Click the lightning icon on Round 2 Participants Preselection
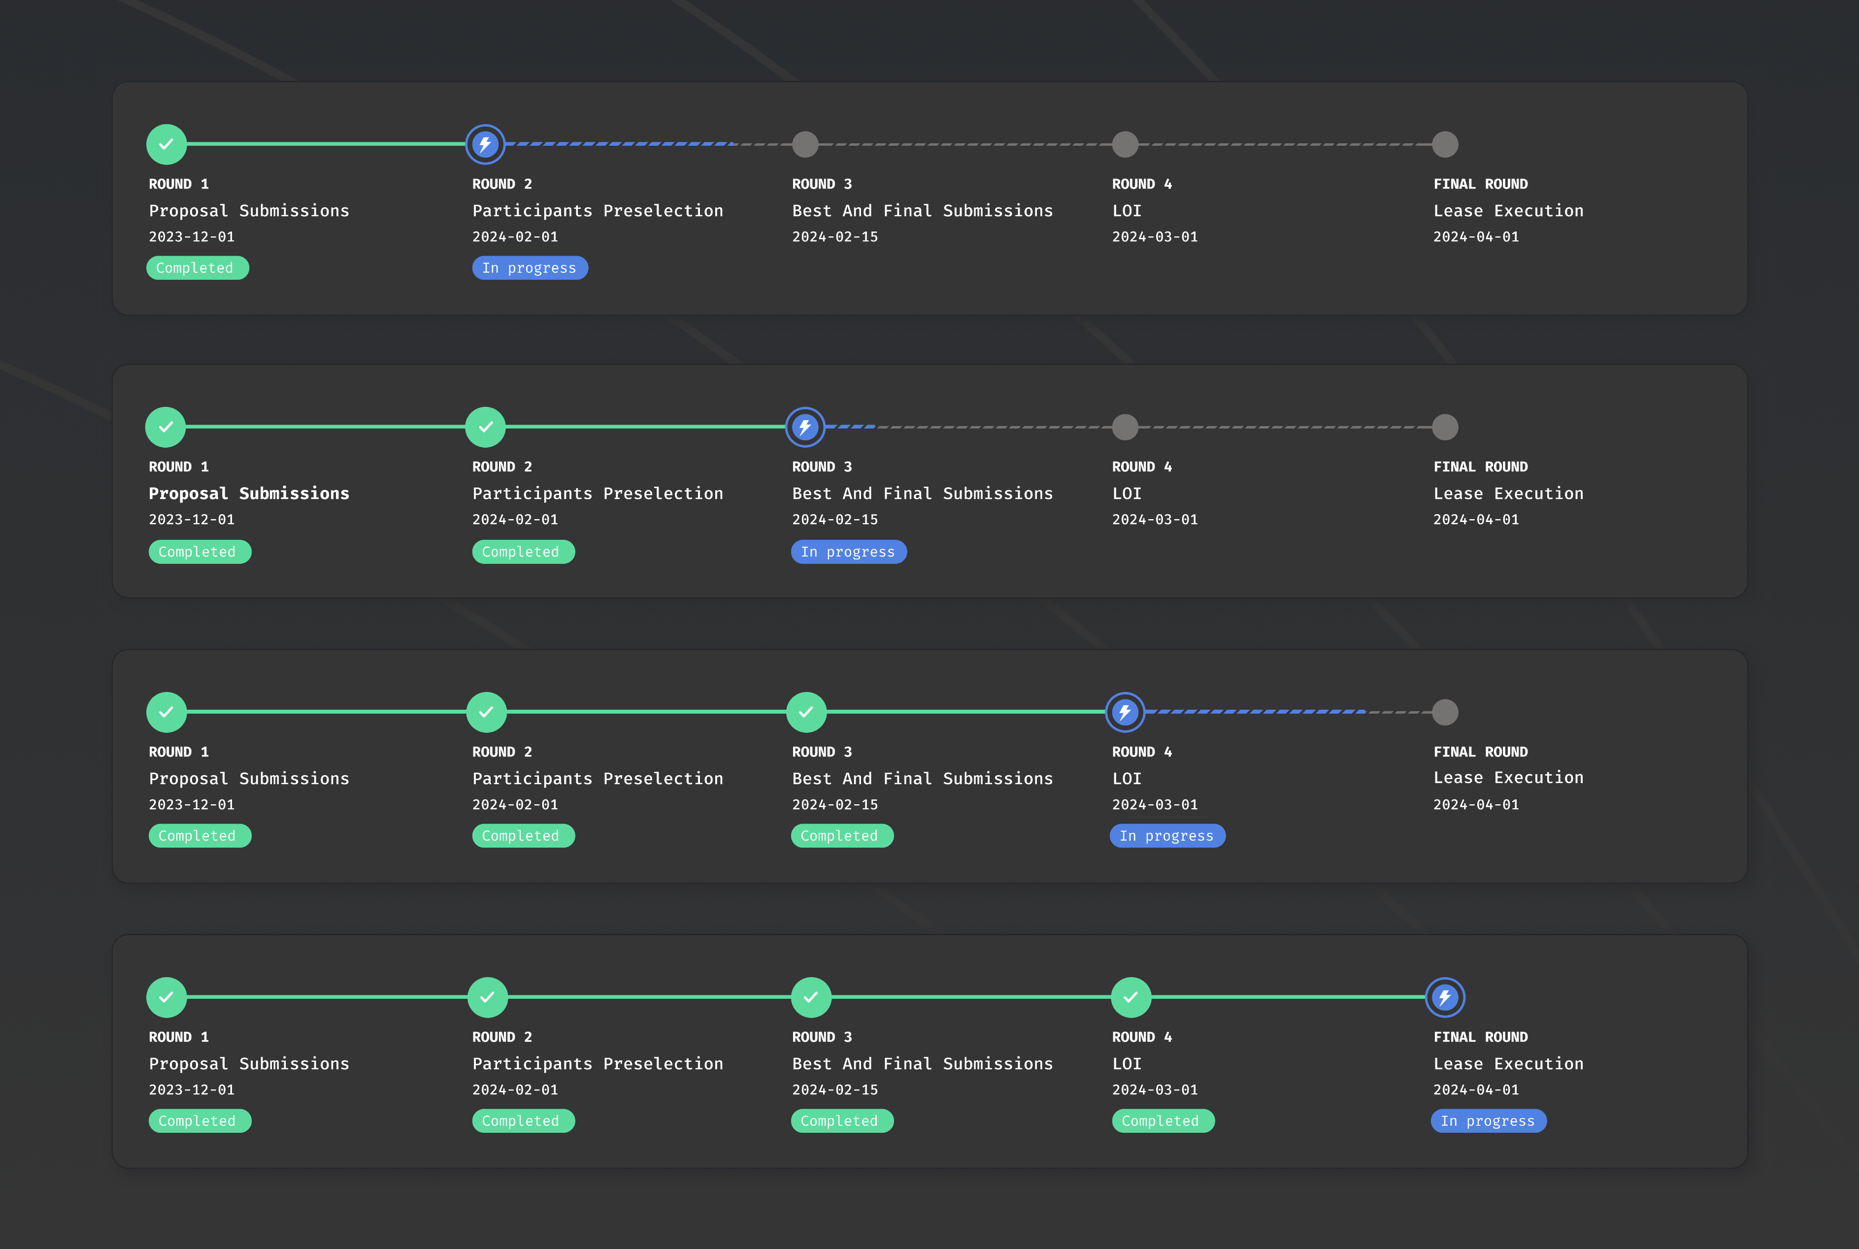Viewport: 1859px width, 1249px height. [486, 144]
